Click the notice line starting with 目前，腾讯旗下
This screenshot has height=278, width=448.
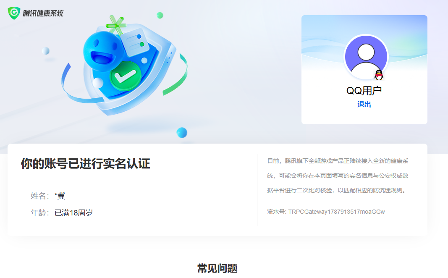point(338,161)
